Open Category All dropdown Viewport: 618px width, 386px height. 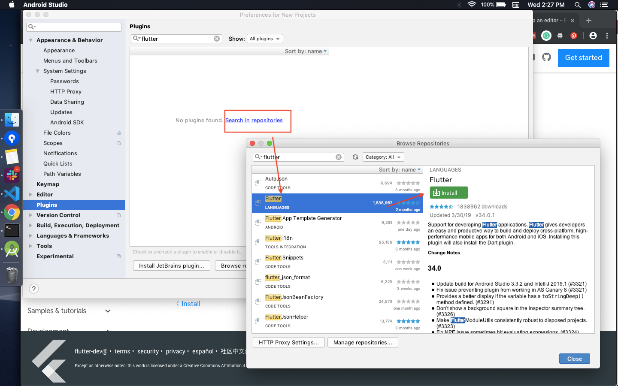tap(383, 157)
